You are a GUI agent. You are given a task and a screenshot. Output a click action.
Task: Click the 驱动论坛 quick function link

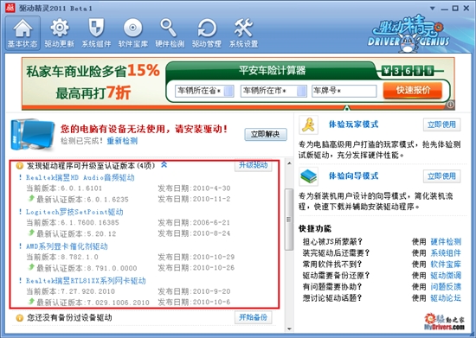coord(446,298)
